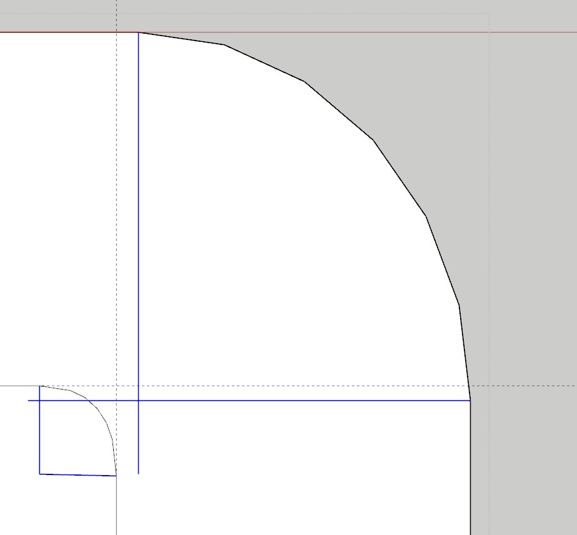Select the black vertical edge at bottom right
577x535 pixels.
470,468
